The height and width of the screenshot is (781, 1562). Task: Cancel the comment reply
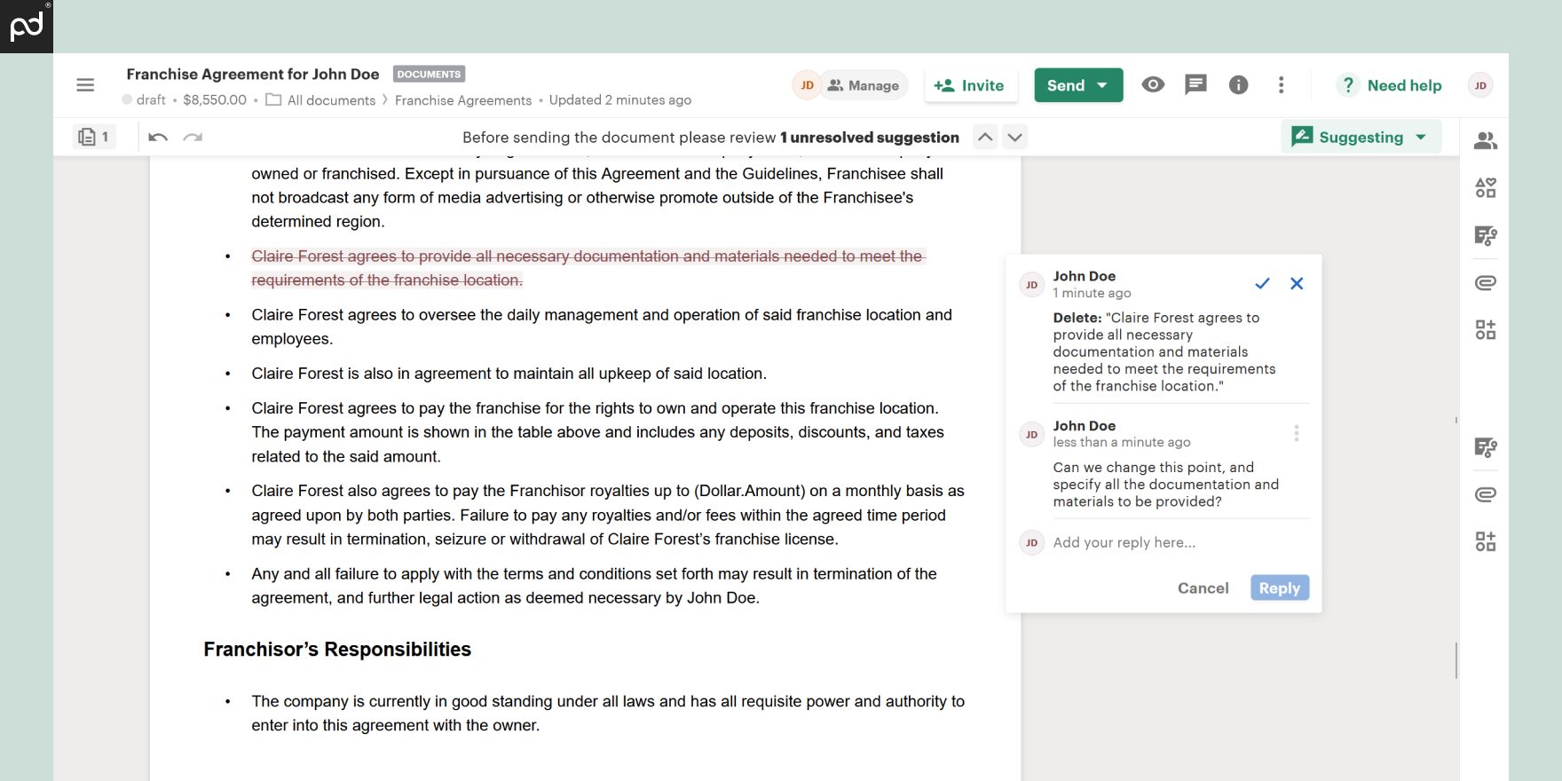click(1203, 588)
